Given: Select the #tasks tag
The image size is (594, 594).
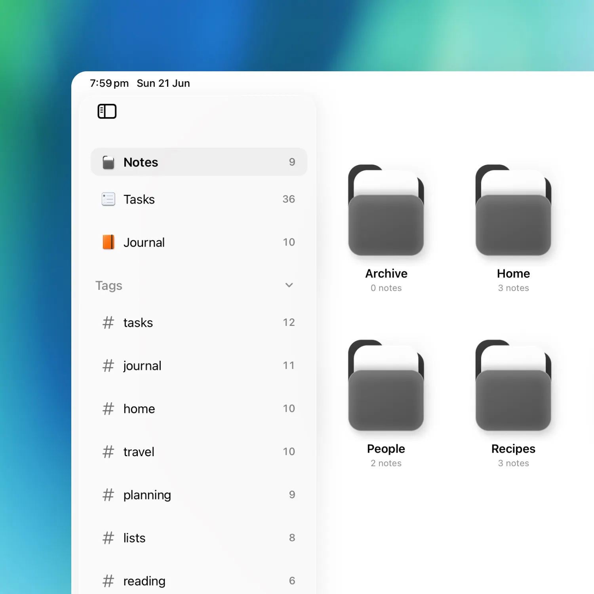Looking at the screenshot, I should pos(199,323).
